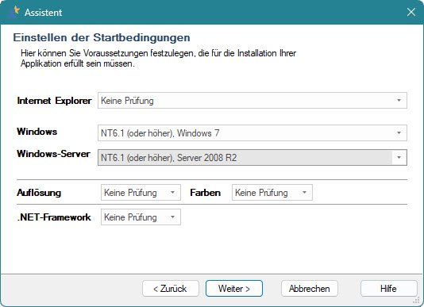Expand the .NET-Framework dropdown
This screenshot has height=307, width=424.
[141, 217]
